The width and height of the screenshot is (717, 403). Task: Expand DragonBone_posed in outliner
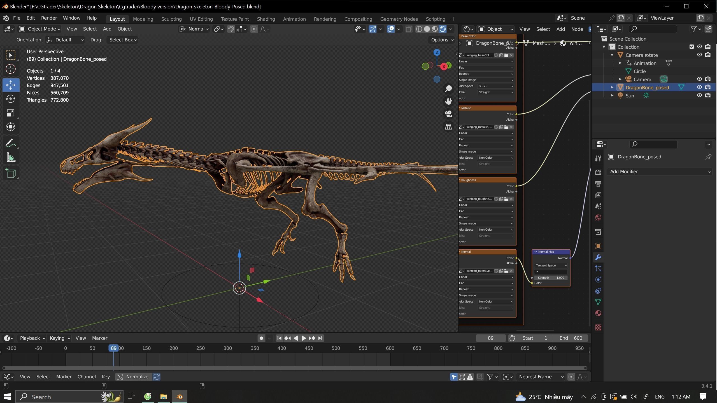coord(612,88)
